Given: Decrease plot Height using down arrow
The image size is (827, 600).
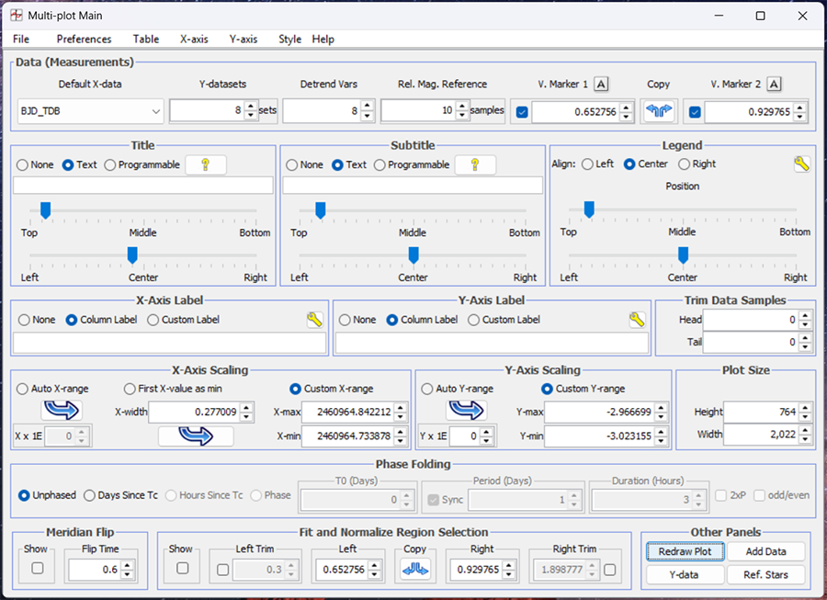Looking at the screenshot, I should click(x=805, y=417).
